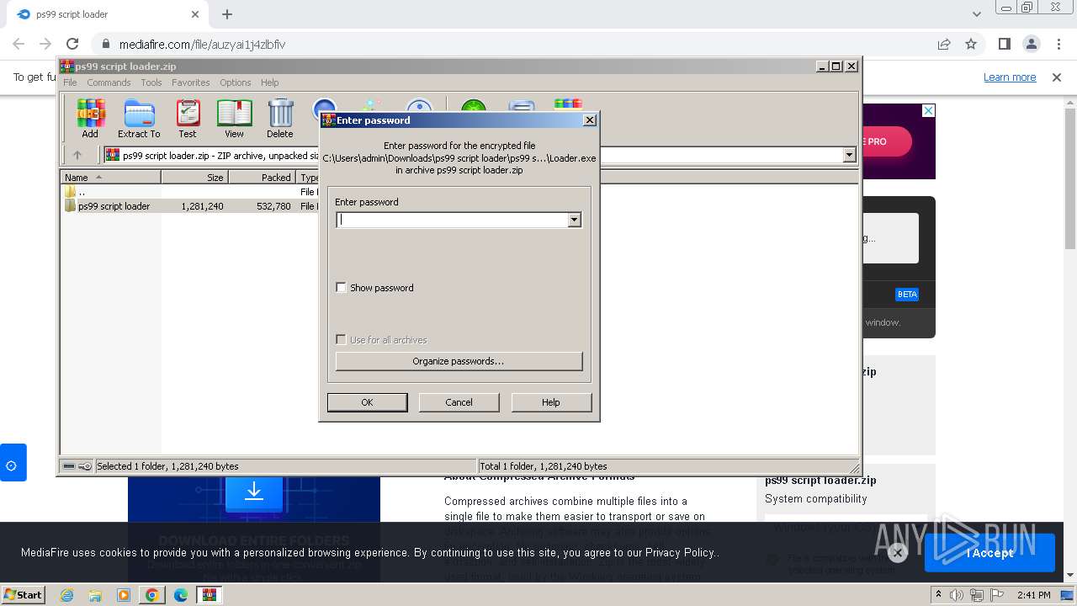Image resolution: width=1077 pixels, height=606 pixels.
Task: Open Internet Explorer from the taskbar
Action: coord(67,595)
